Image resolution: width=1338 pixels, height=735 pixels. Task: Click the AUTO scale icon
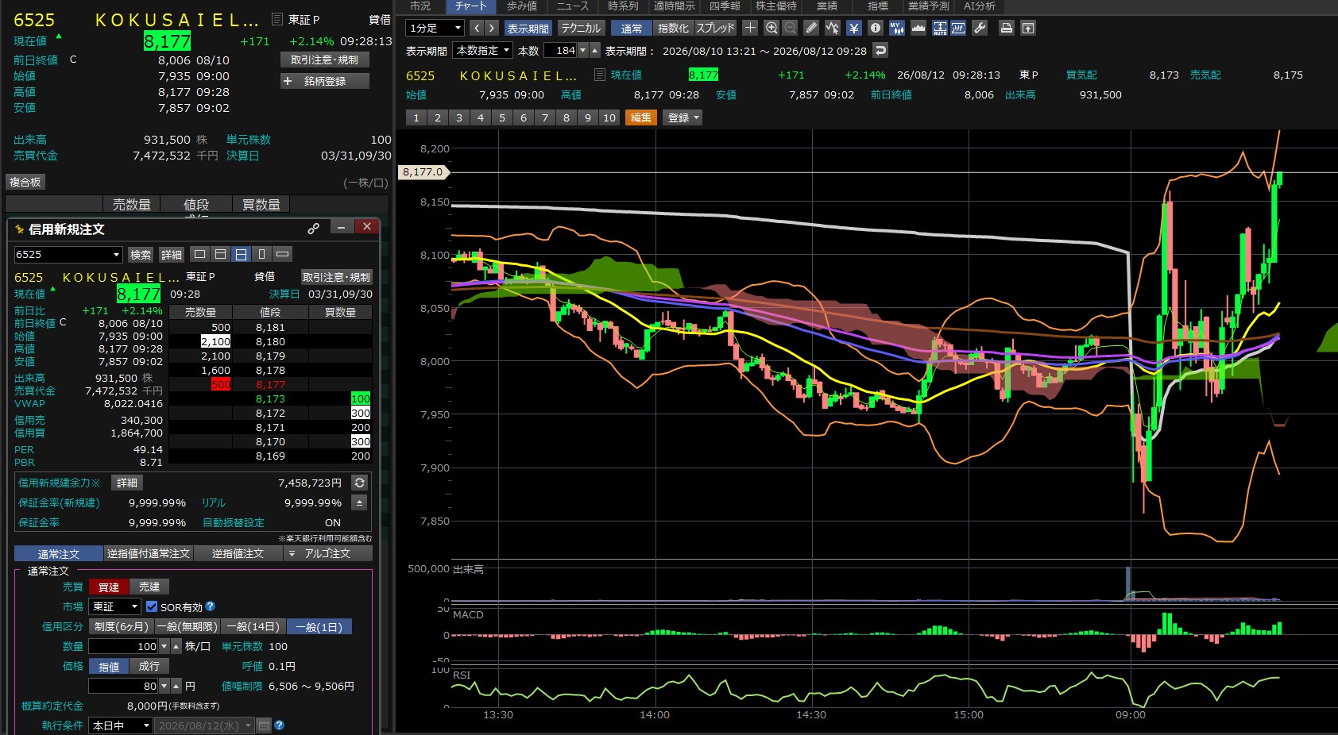[940, 28]
